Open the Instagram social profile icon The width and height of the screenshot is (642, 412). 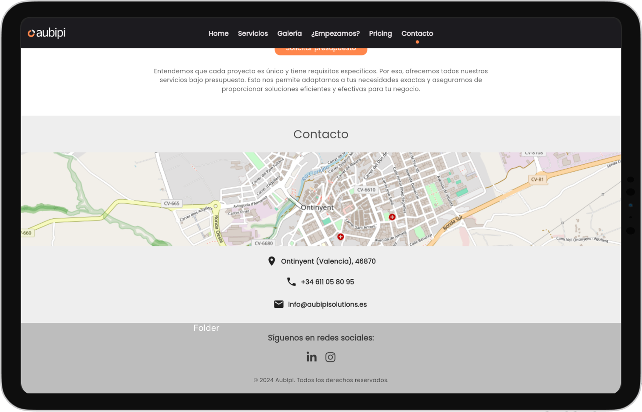tap(330, 357)
